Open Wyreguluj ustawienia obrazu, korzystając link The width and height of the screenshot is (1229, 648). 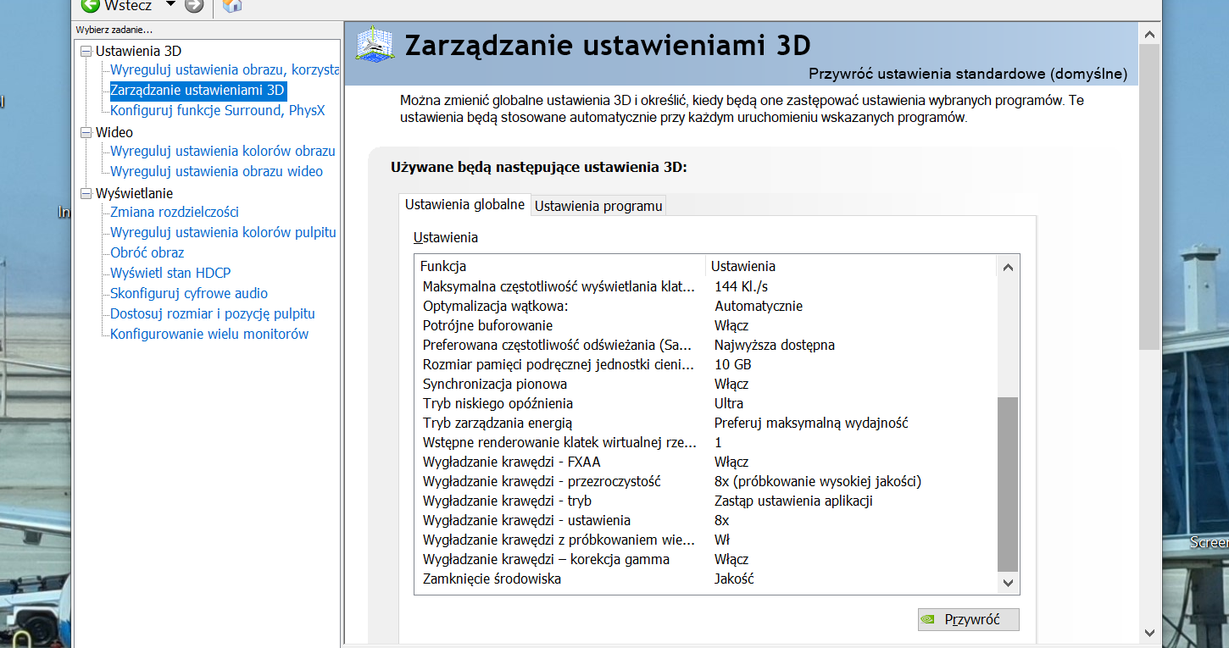pyautogui.click(x=225, y=69)
